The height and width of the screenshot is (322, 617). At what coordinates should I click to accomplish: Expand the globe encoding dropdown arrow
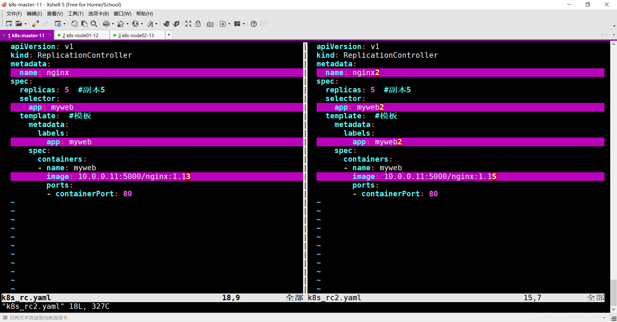pos(142,24)
